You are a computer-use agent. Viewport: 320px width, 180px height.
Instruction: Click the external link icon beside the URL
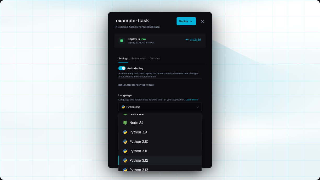click(116, 27)
